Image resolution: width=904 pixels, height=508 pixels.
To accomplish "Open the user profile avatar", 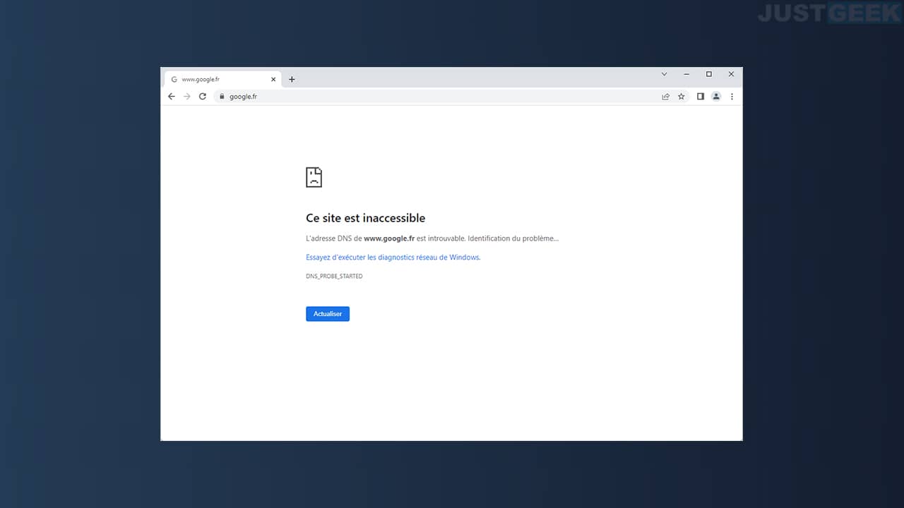I will (x=716, y=97).
